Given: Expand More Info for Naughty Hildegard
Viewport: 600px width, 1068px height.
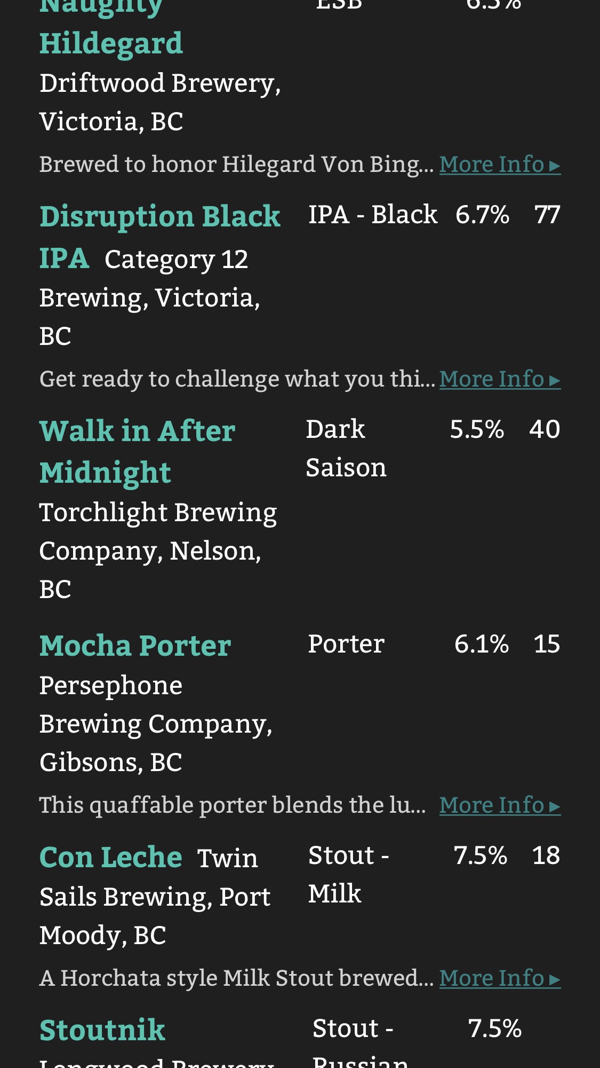Looking at the screenshot, I should (x=499, y=164).
